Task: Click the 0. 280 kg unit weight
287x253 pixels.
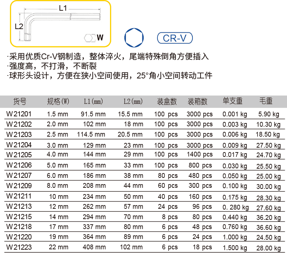Action: click(x=235, y=207)
